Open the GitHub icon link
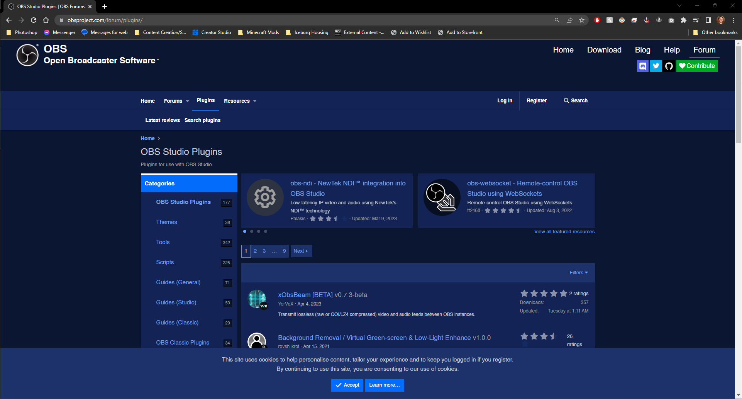This screenshot has width=742, height=399. [x=669, y=66]
